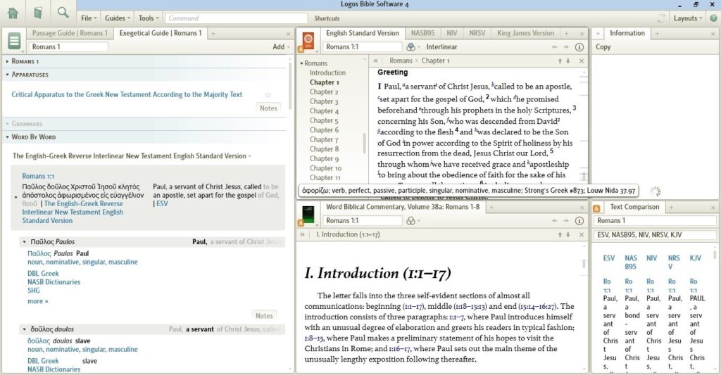This screenshot has height=375, width=721.
Task: Collapse the Apparatuses section
Action: coord(7,75)
